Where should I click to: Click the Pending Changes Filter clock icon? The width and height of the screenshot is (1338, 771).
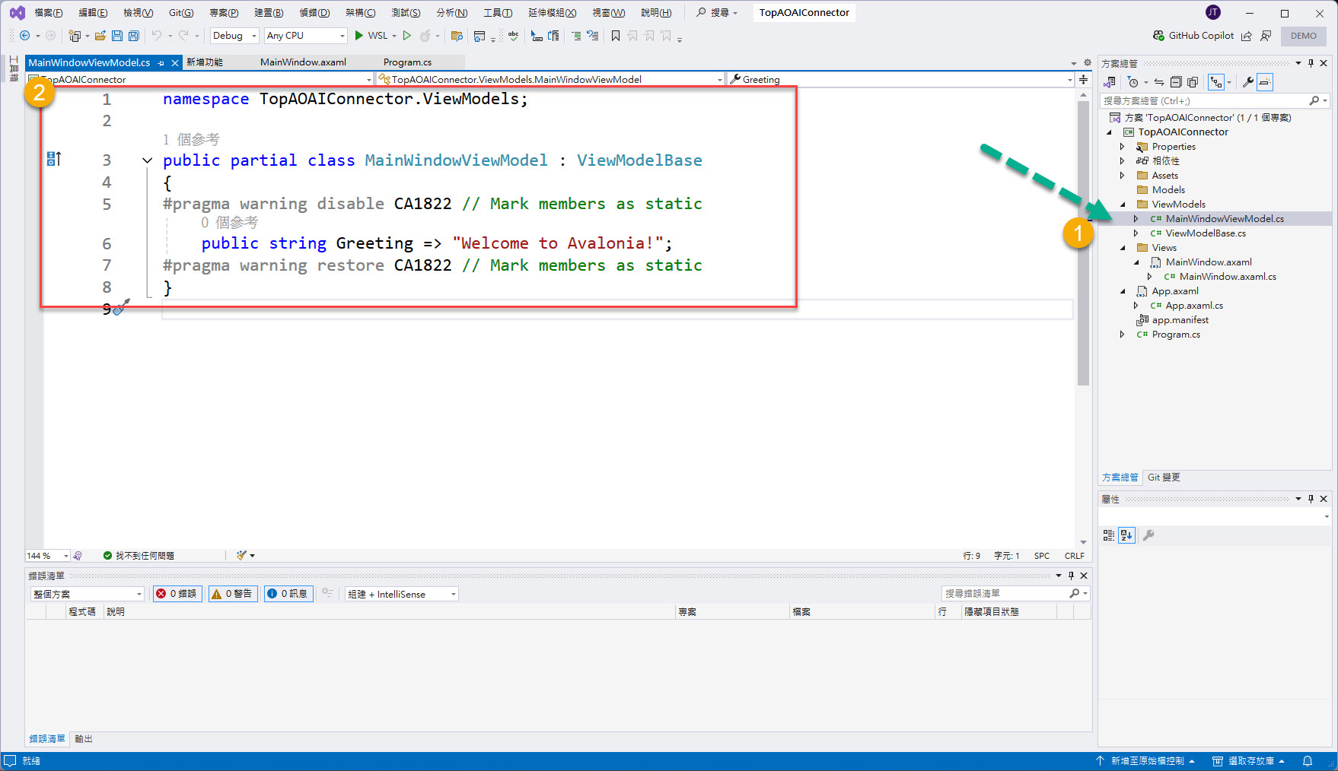[1133, 82]
